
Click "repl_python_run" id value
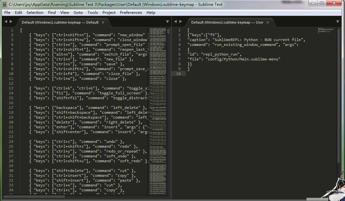pyautogui.click(x=221, y=54)
